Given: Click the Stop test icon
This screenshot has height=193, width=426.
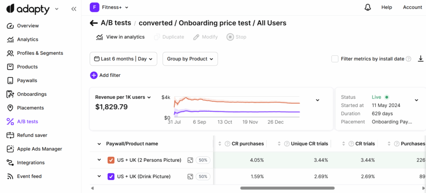Looking at the screenshot, I should tap(230, 37).
